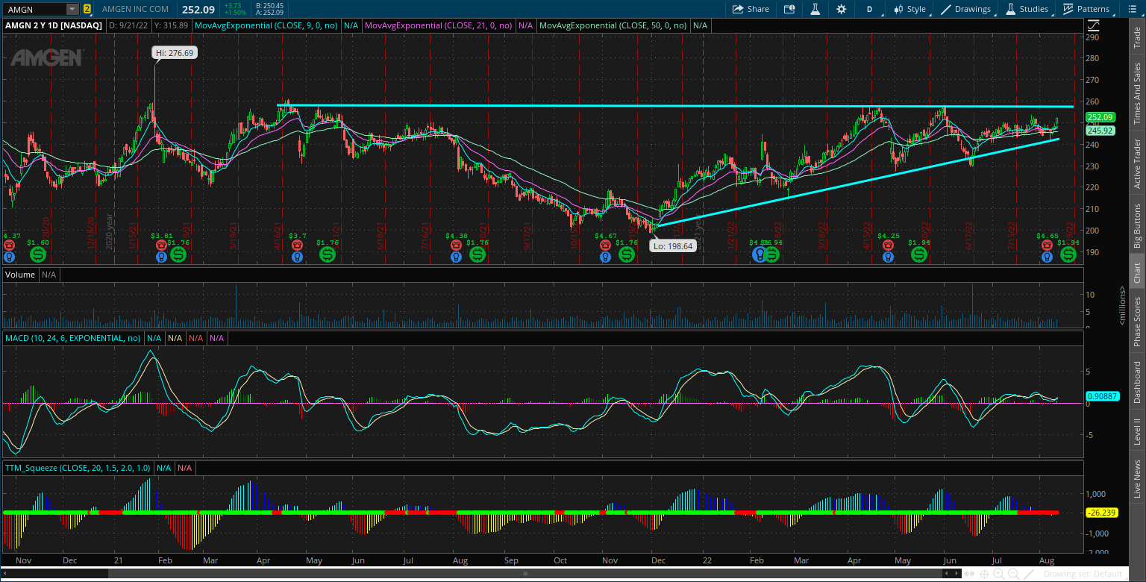The image size is (1146, 582).
Task: Click the scroll right arrow at bottom
Action: click(956, 574)
